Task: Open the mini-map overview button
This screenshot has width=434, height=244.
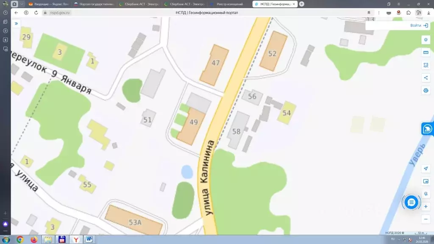Action: click(x=426, y=181)
